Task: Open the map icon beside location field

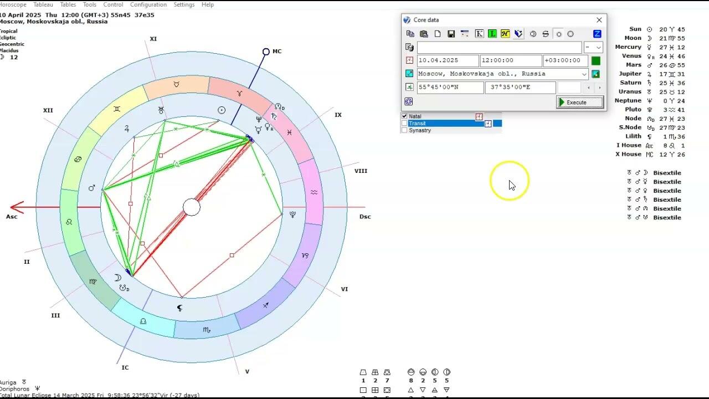Action: coord(595,74)
